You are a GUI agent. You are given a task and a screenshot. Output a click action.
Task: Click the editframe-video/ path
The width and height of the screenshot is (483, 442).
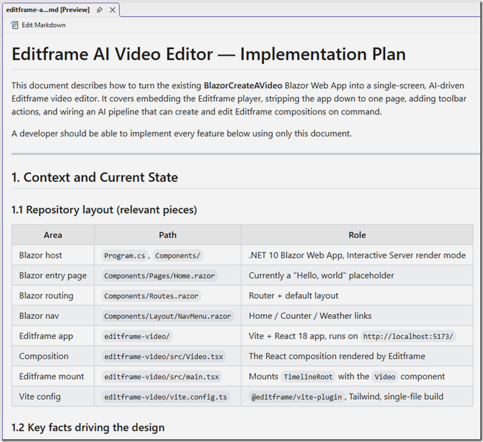[137, 336]
